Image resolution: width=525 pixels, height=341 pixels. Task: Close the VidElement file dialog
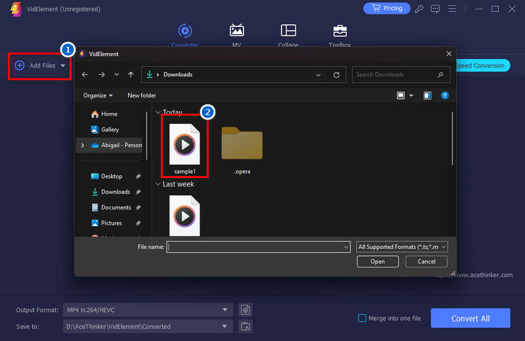pyautogui.click(x=449, y=54)
